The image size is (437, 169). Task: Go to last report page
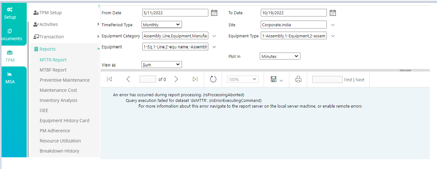click(x=195, y=79)
